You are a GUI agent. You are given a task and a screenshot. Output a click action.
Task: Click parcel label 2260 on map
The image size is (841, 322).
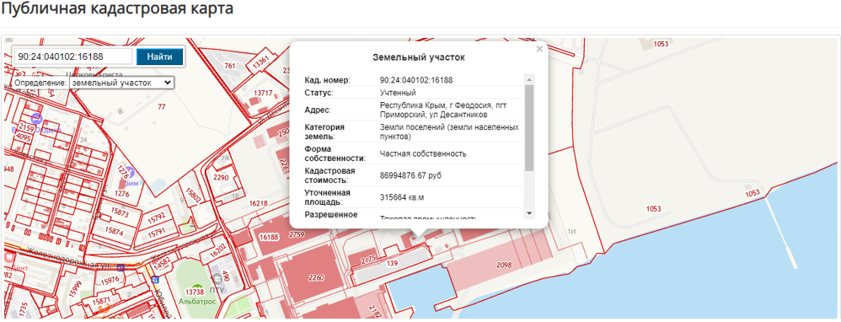click(316, 277)
